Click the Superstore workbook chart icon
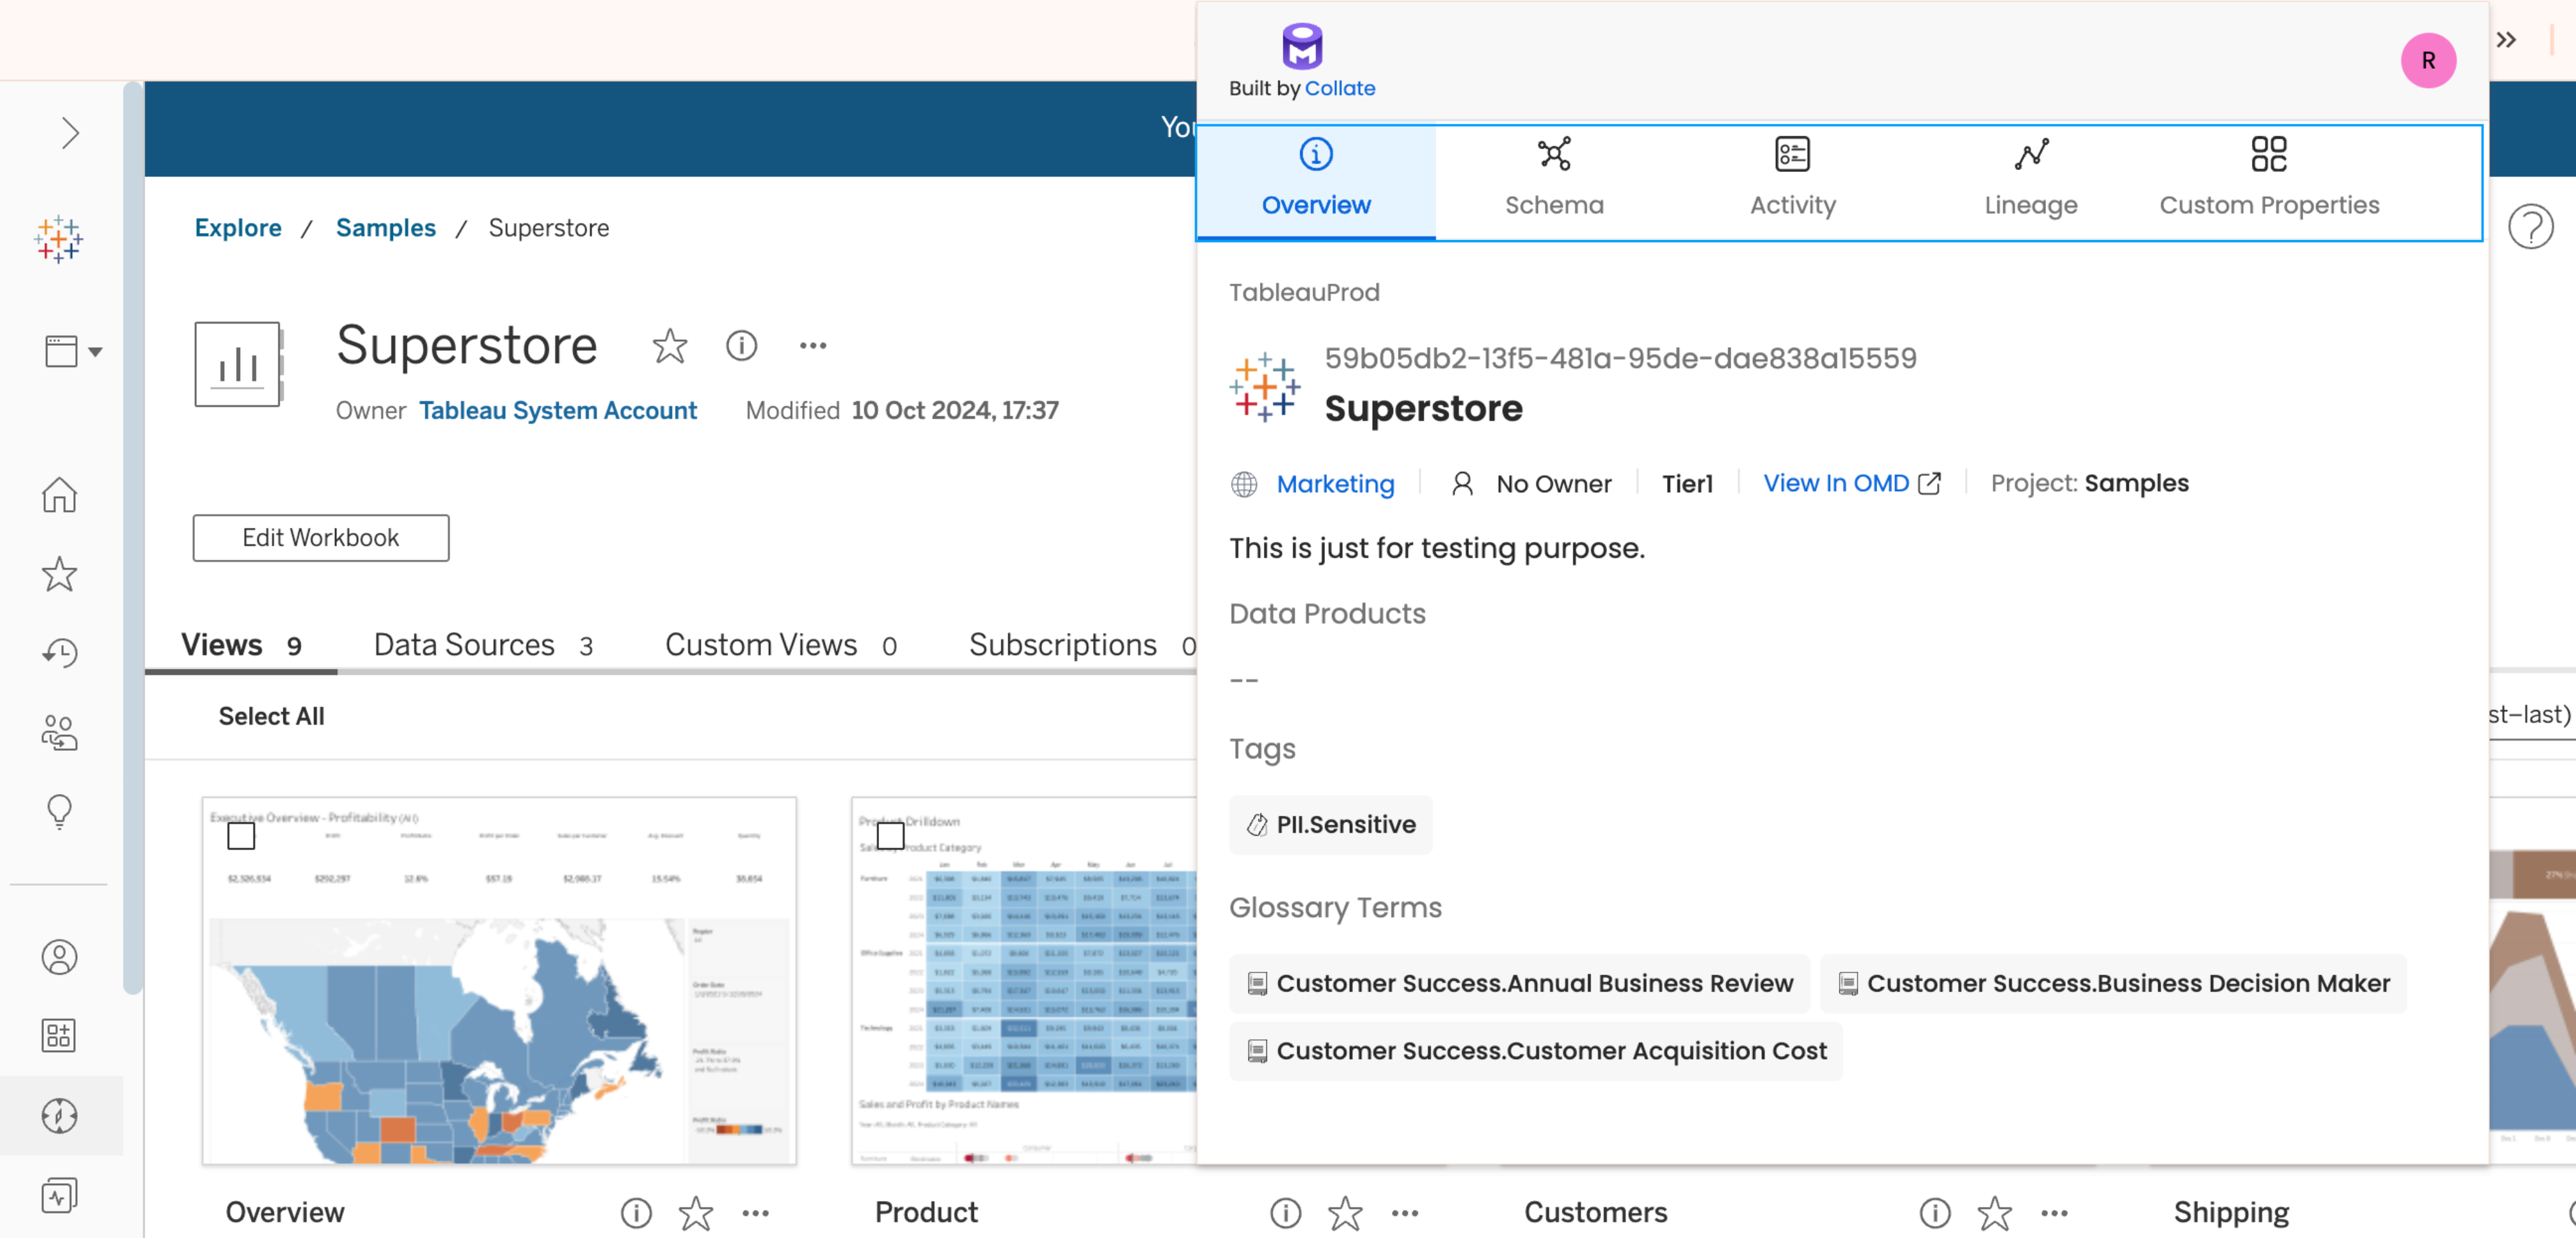2576x1238 pixels. tap(238, 364)
